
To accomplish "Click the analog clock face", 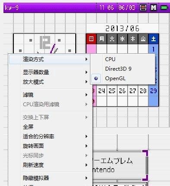I will point(45,44).
